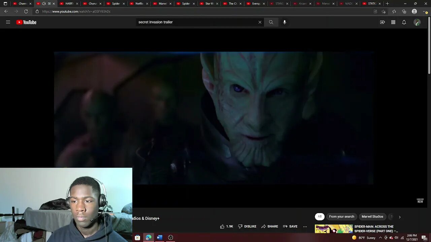Open taskbar clock showing 2:06 PM
Viewport: 431px width, 242px height.
click(x=412, y=238)
